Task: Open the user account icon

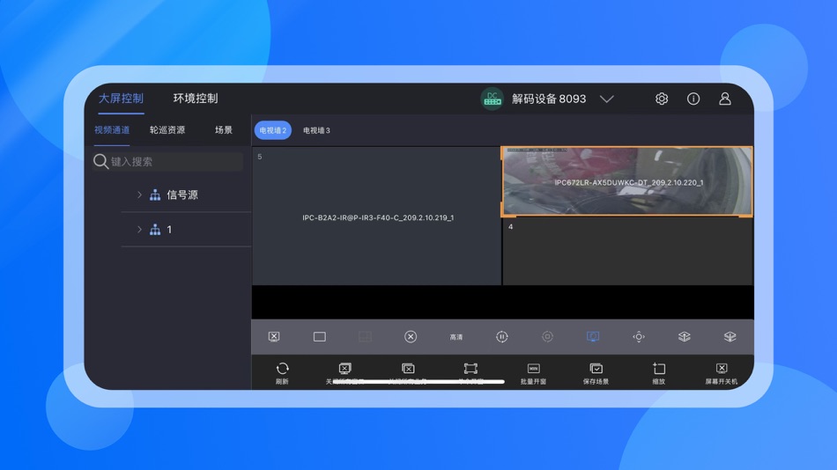Action: click(725, 99)
